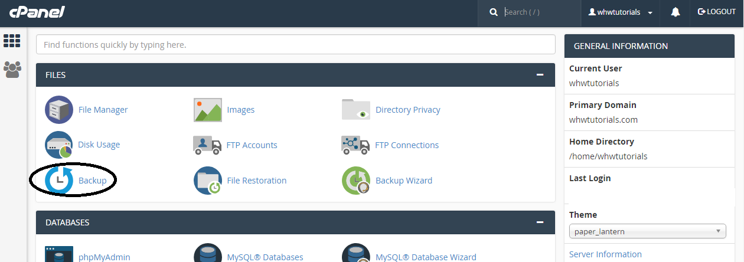Click the MySQL® Databases link
The height and width of the screenshot is (262, 744).
[x=265, y=257]
